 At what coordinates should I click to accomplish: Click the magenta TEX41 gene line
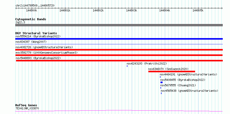pyautogui.click(x=119, y=111)
